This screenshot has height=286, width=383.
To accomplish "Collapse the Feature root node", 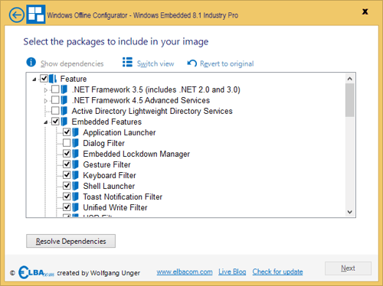I will coord(34,80).
